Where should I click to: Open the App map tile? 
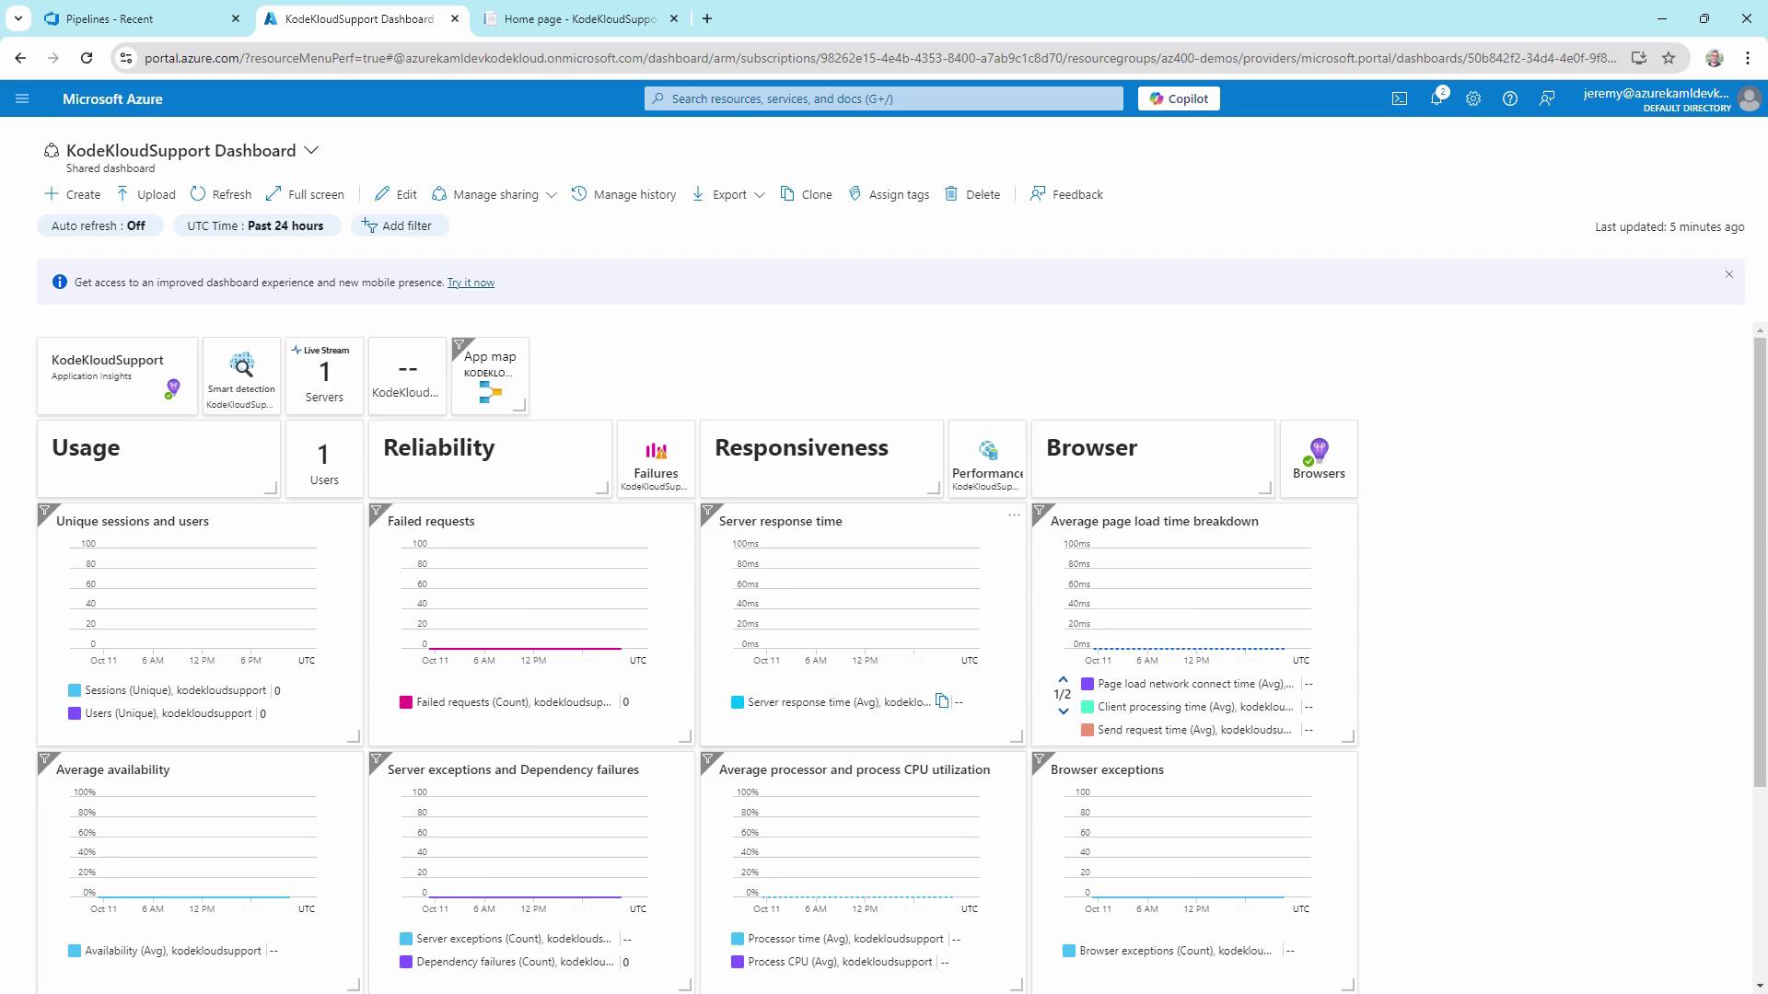pyautogui.click(x=490, y=376)
